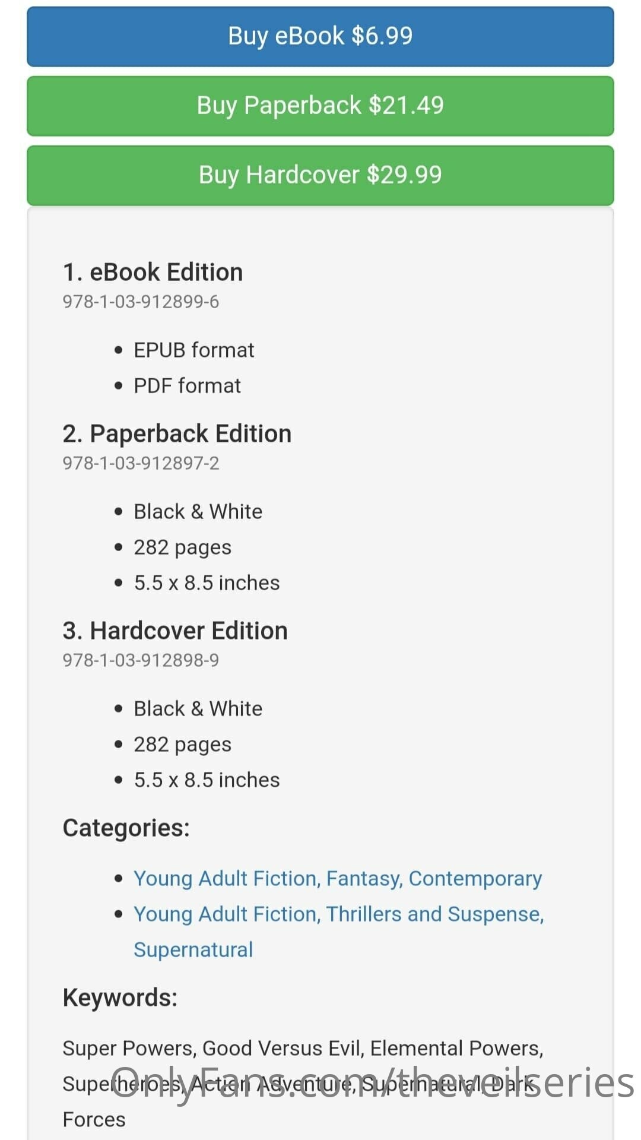
Task: Click the Super Powers keyword text
Action: point(128,1049)
